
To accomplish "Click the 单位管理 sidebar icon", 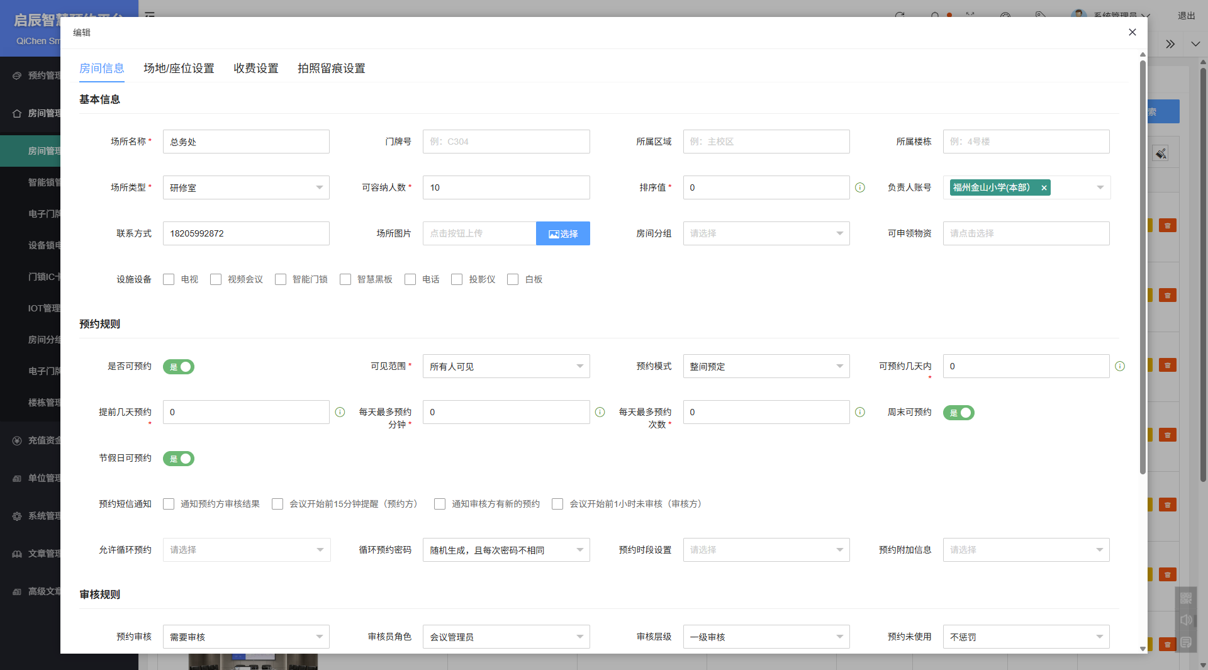I will point(17,478).
